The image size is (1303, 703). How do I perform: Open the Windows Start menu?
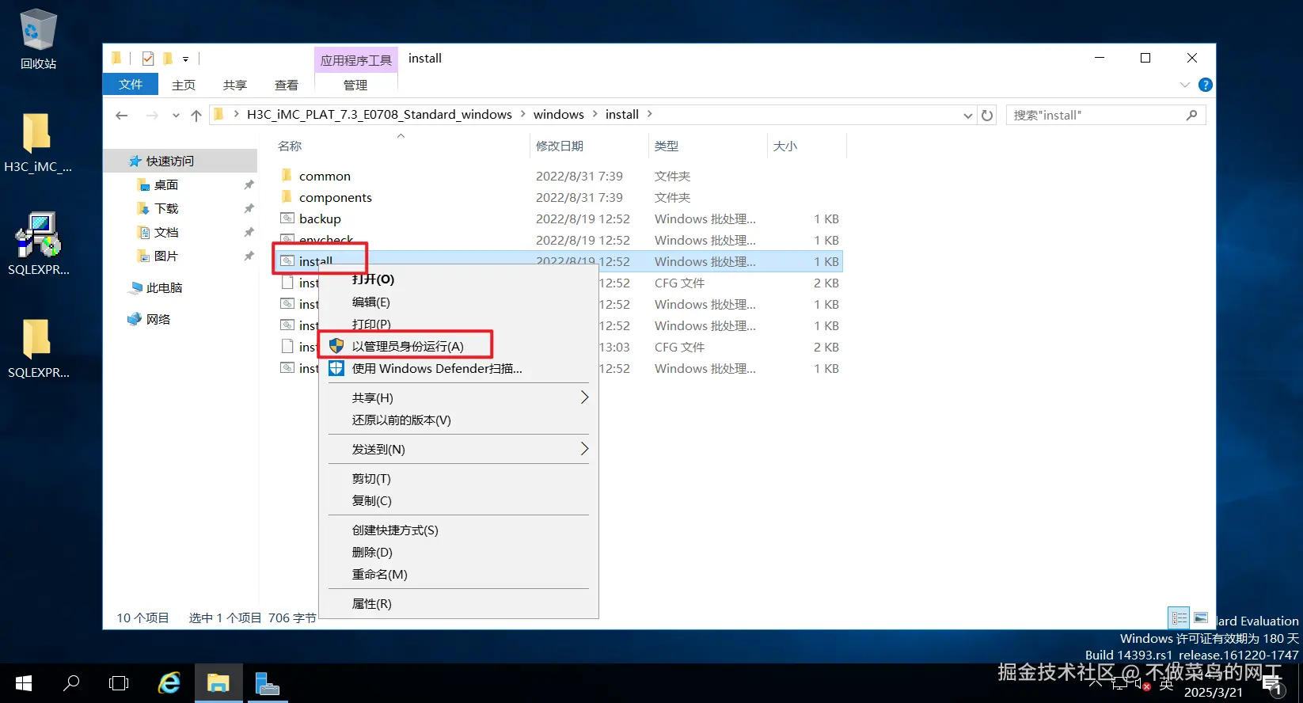(x=23, y=683)
